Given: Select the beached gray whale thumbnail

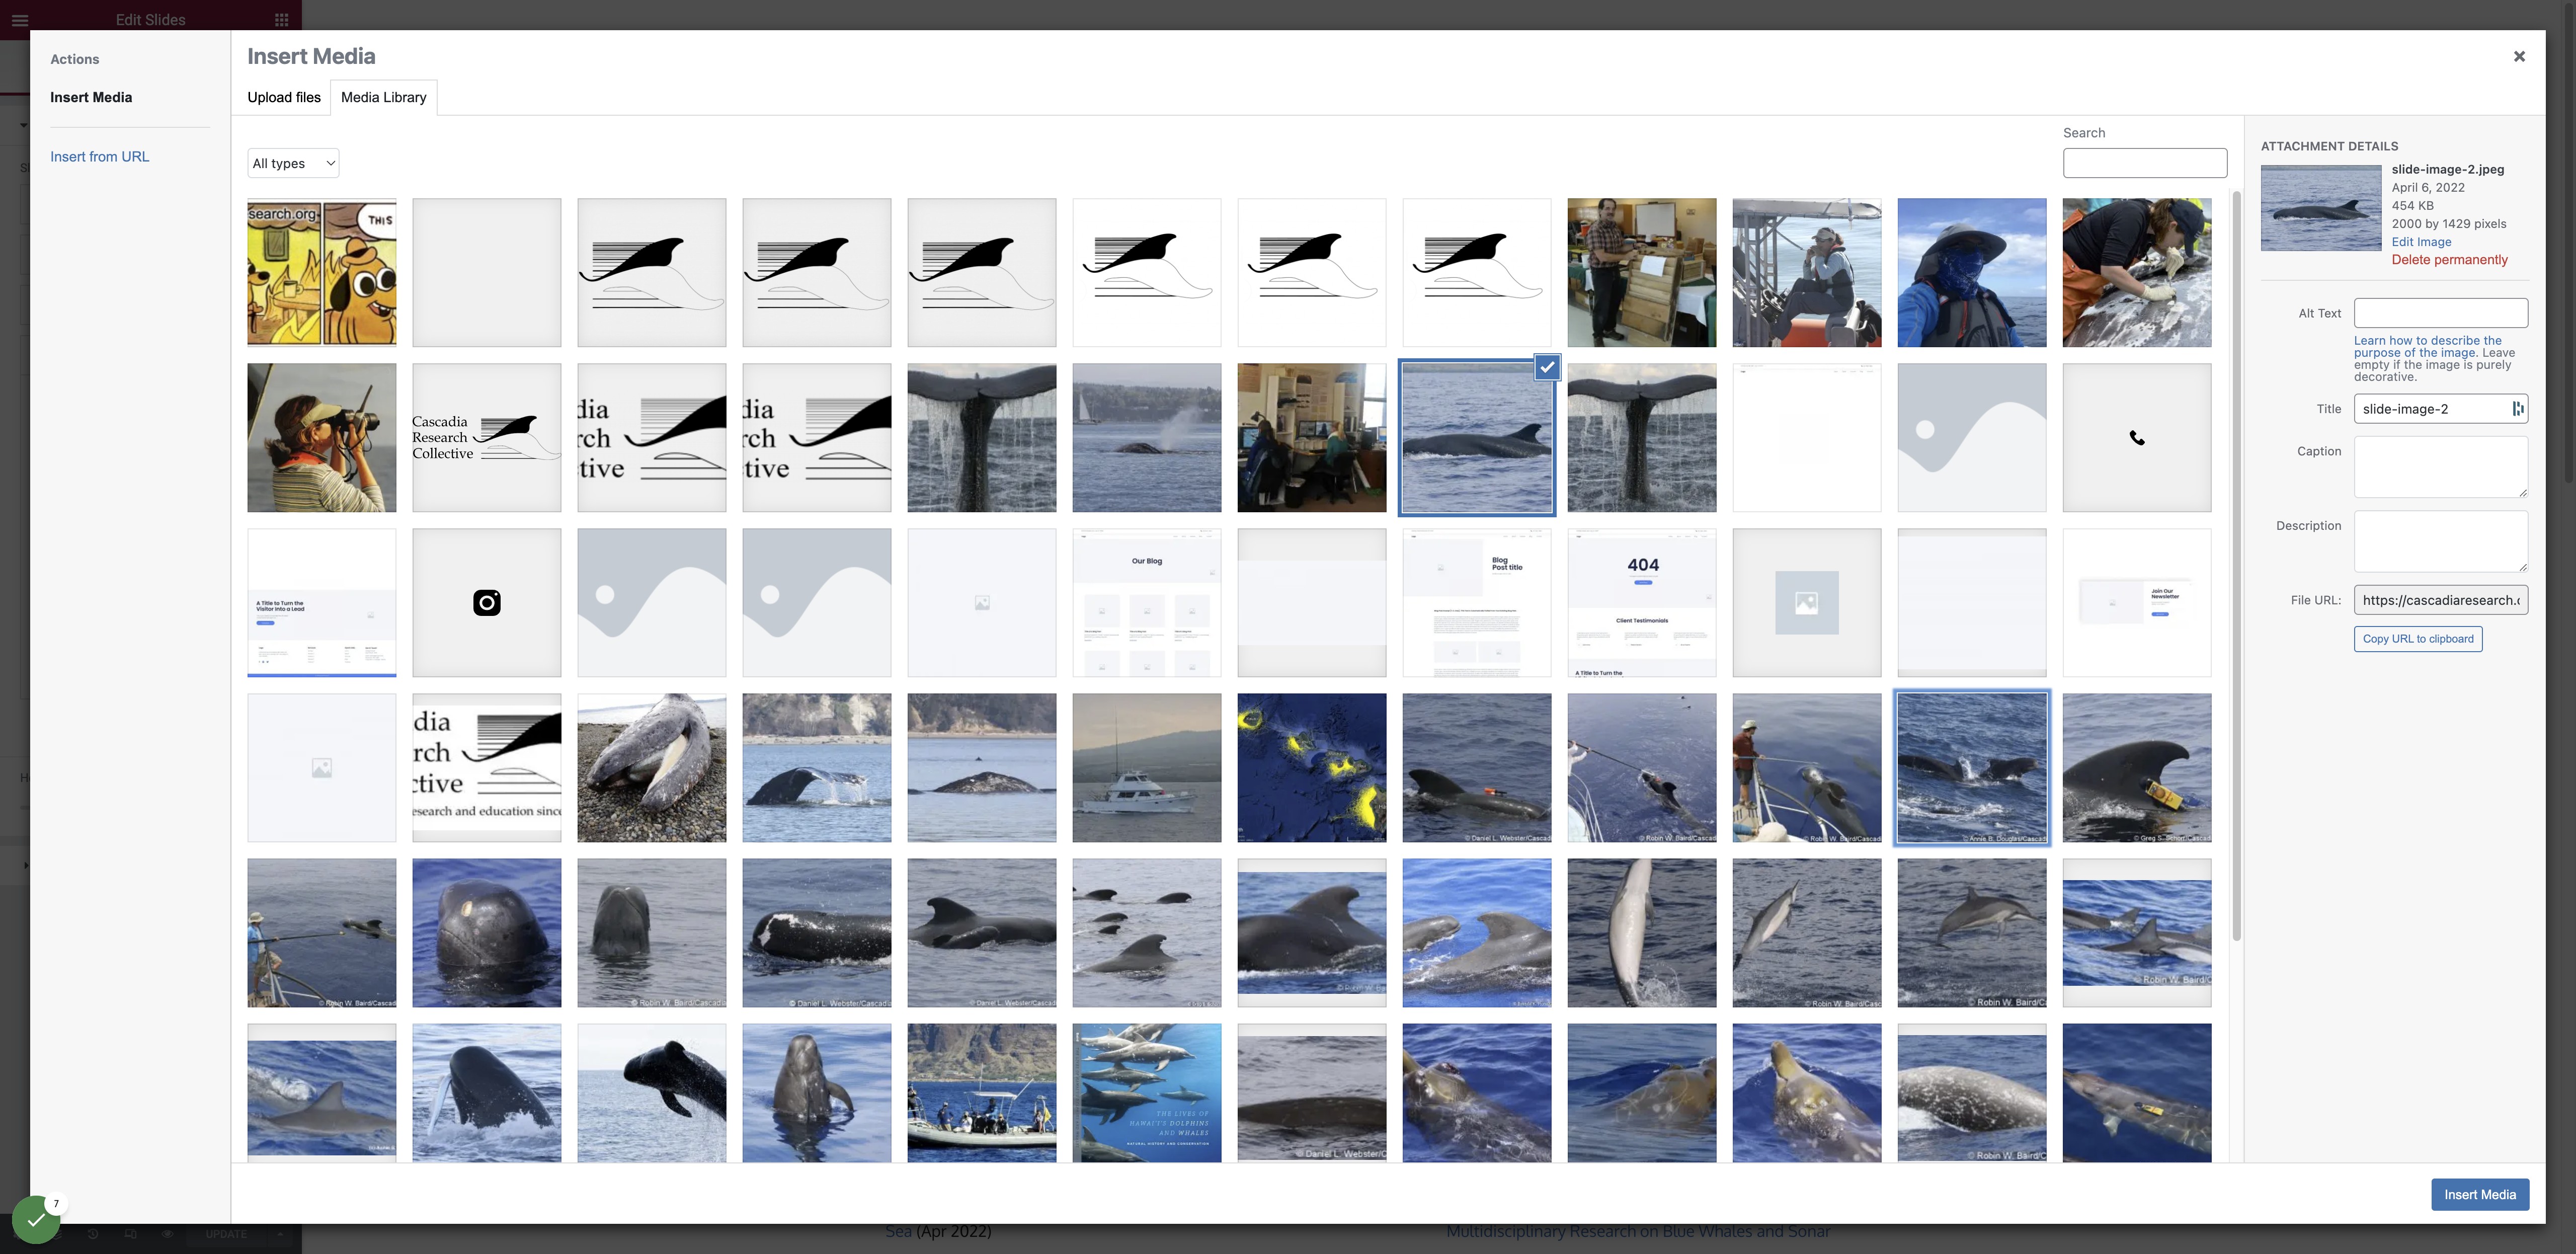Looking at the screenshot, I should pyautogui.click(x=652, y=768).
